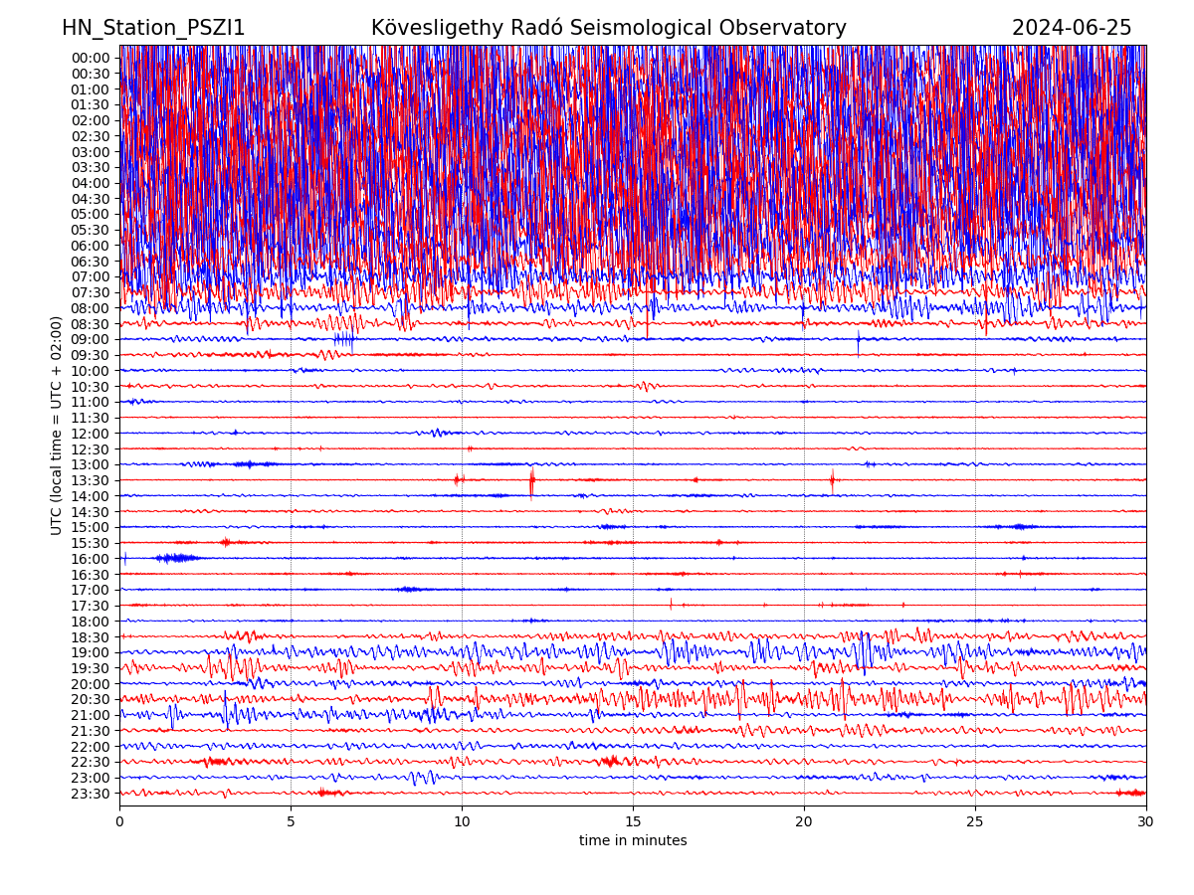
Task: Click the 2024-06-25 date label
Action: pyautogui.click(x=1072, y=28)
